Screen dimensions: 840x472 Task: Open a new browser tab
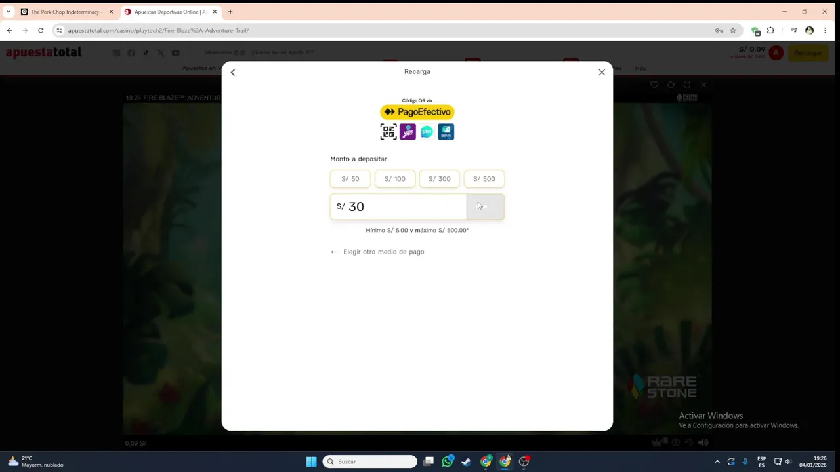[230, 12]
